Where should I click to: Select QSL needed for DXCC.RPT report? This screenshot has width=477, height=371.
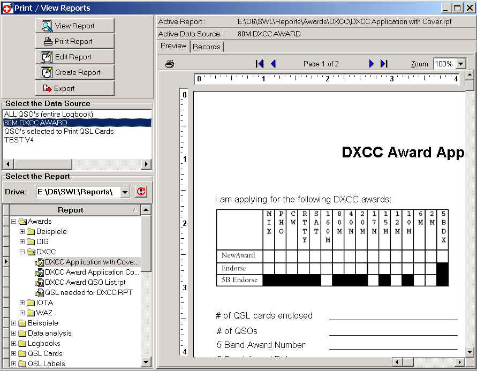pos(88,292)
